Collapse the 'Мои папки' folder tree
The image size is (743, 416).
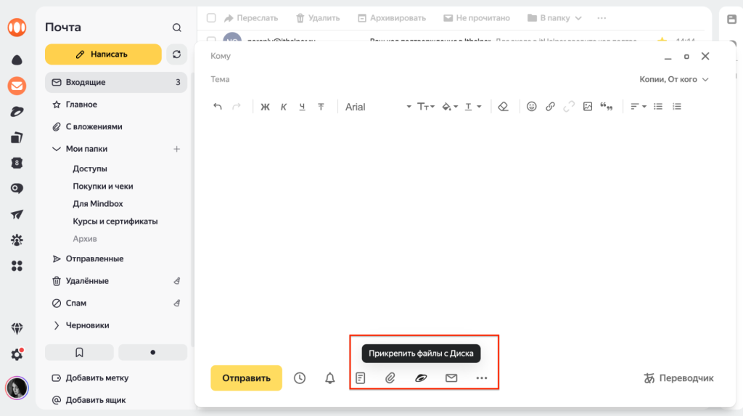(57, 149)
